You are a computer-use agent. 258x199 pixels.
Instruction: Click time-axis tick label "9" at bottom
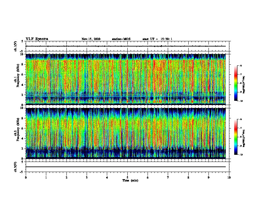208,178
